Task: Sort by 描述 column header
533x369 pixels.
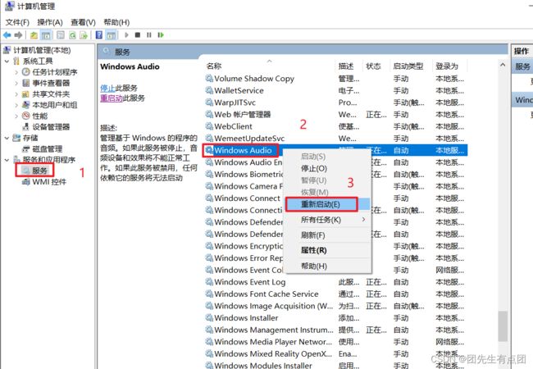Action: pyautogui.click(x=346, y=66)
